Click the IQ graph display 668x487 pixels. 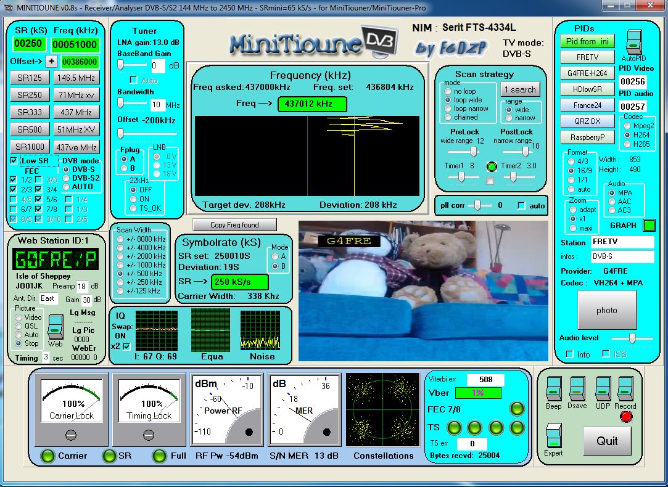[x=156, y=330]
